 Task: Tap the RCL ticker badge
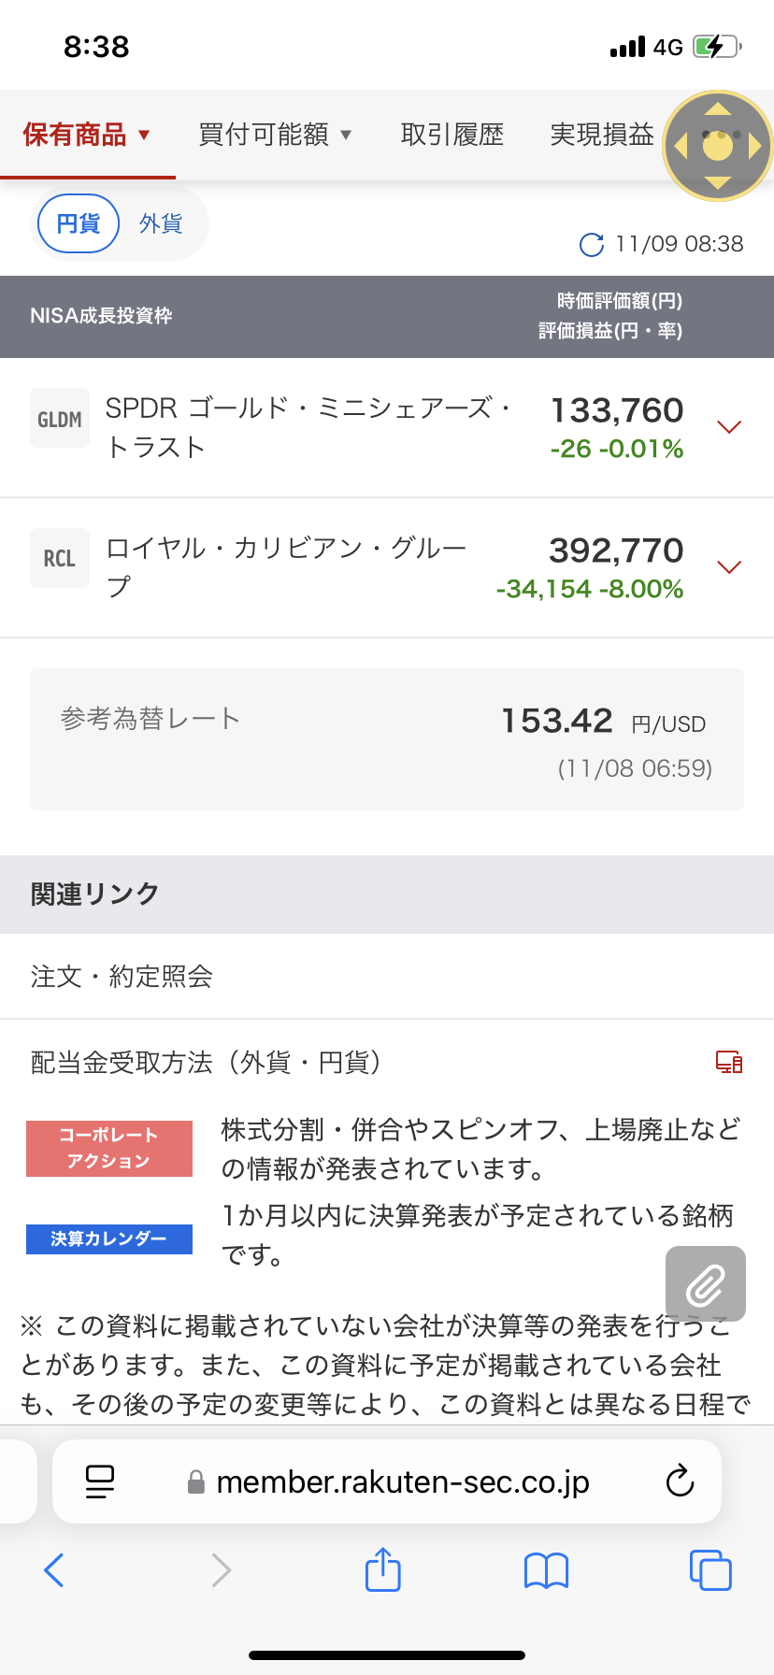click(60, 558)
